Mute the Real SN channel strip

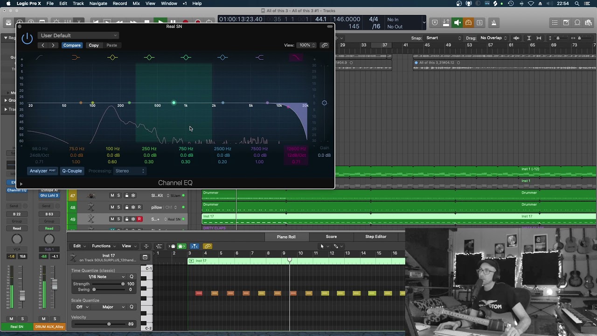pos(11,319)
